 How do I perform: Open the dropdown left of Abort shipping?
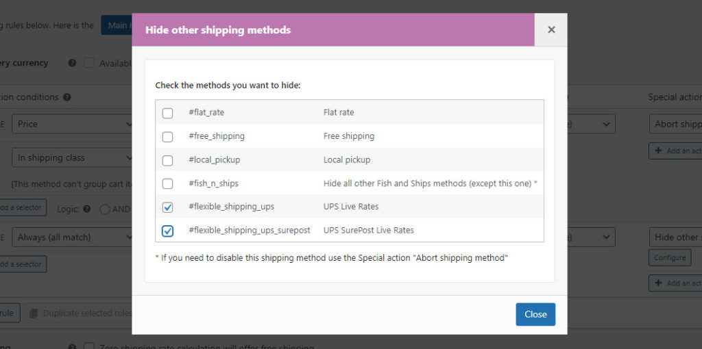coord(592,124)
